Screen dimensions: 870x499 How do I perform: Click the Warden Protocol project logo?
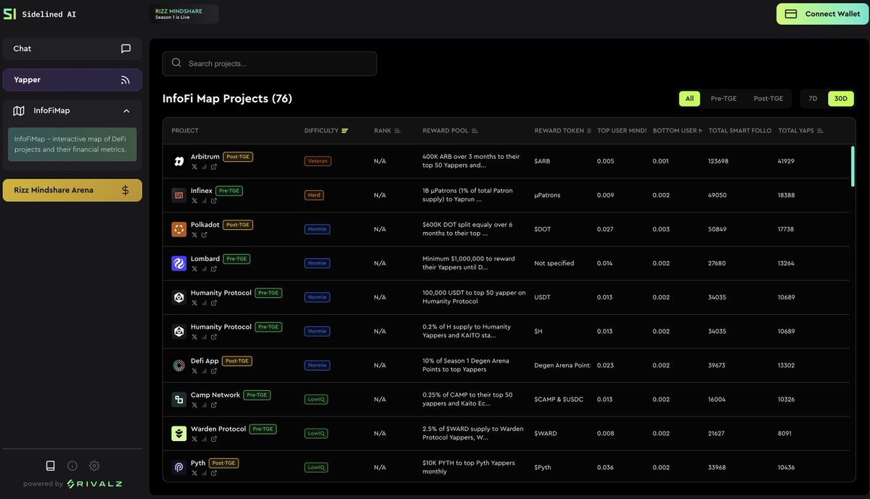point(178,434)
